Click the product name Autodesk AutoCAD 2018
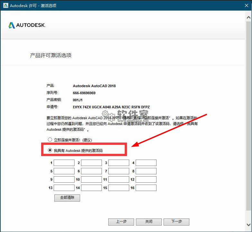The height and width of the screenshot is (232, 252). pyautogui.click(x=94, y=86)
